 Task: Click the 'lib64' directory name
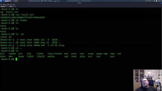coord(40,54)
